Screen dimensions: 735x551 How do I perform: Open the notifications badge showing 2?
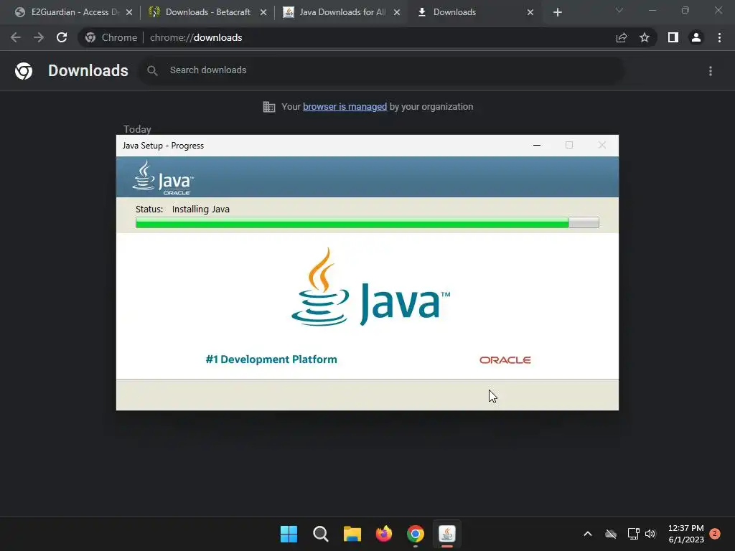pyautogui.click(x=715, y=533)
